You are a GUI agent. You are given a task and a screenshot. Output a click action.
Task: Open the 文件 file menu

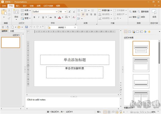(4, 6)
